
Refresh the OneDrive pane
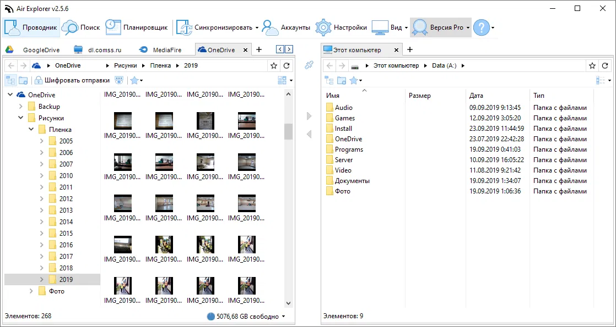287,65
